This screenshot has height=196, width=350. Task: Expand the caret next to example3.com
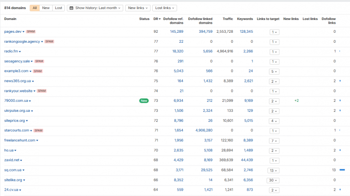coord(31,71)
